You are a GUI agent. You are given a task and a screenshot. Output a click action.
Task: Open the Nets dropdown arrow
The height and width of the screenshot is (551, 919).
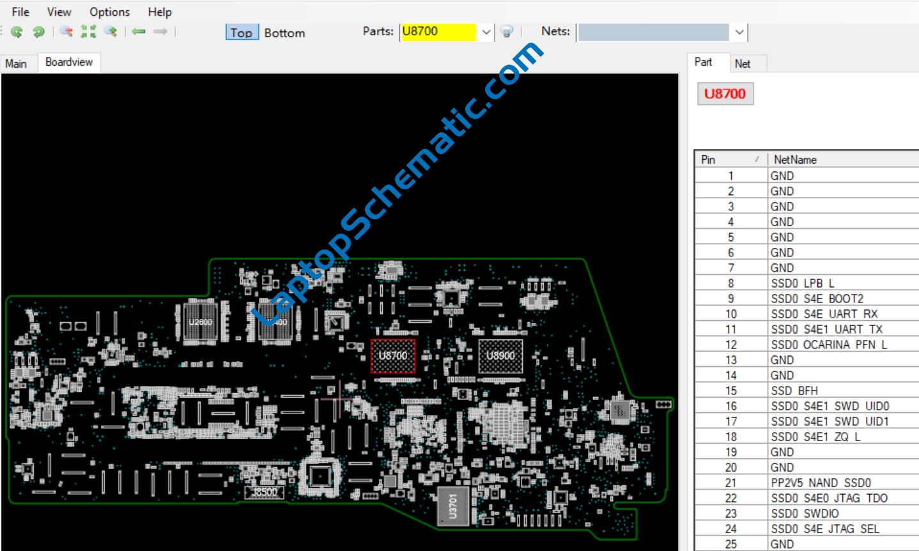(739, 32)
